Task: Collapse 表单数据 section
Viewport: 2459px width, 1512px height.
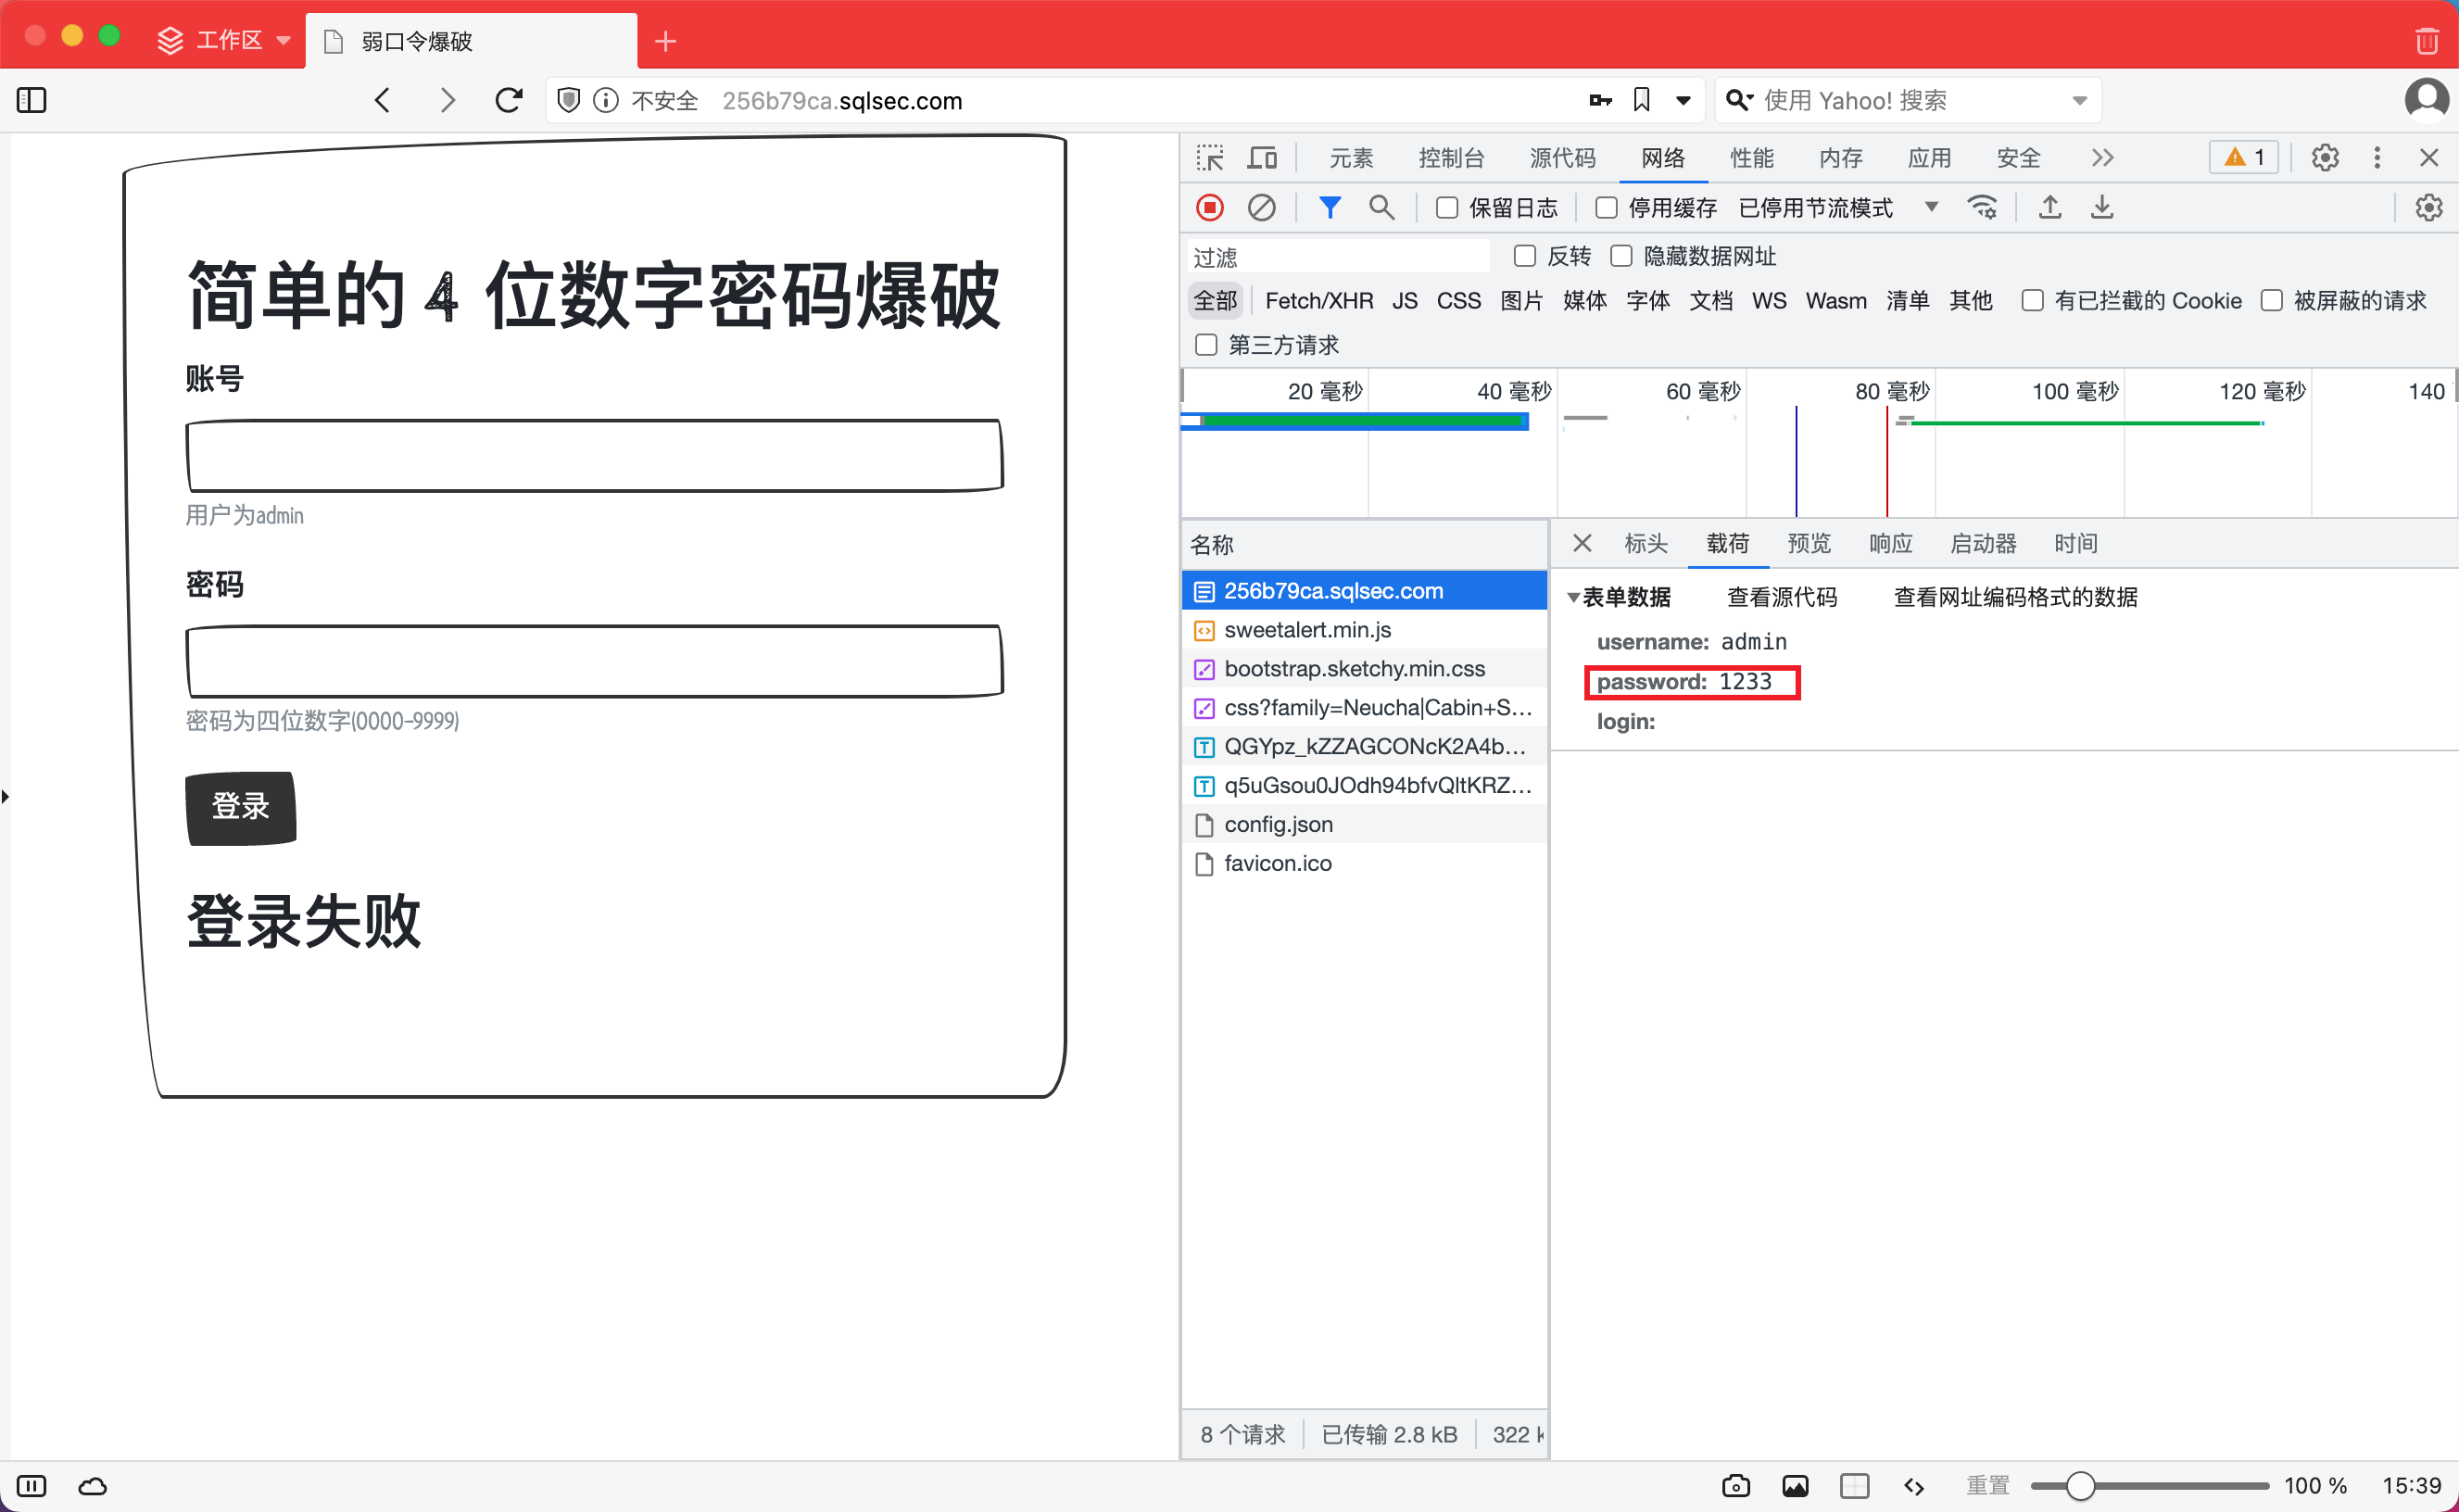Action: point(1573,597)
